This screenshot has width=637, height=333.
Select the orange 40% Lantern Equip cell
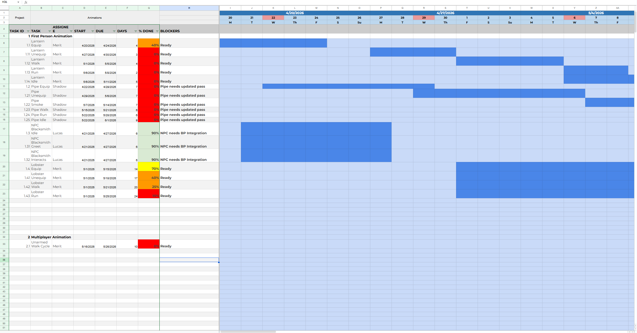(x=149, y=43)
